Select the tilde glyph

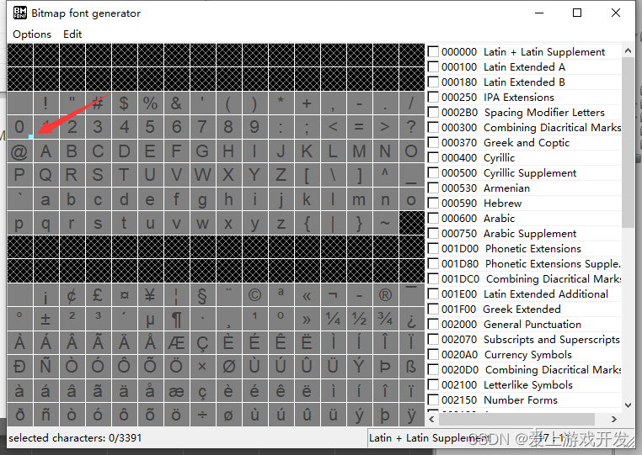(385, 223)
